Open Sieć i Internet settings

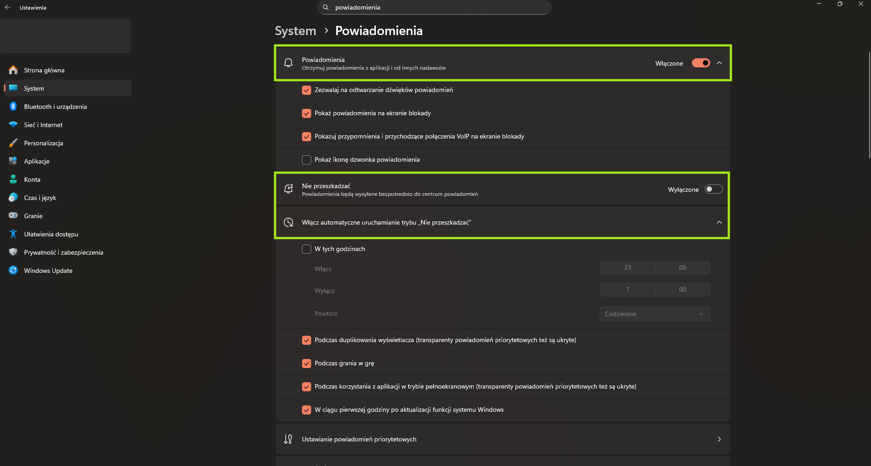pyautogui.click(x=43, y=125)
